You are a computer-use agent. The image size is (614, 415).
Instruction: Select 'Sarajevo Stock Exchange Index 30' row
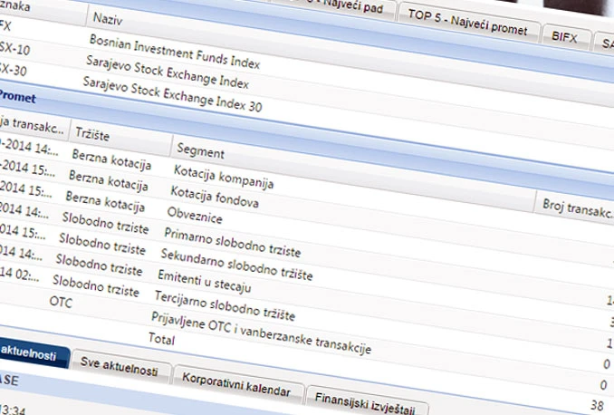(x=172, y=93)
